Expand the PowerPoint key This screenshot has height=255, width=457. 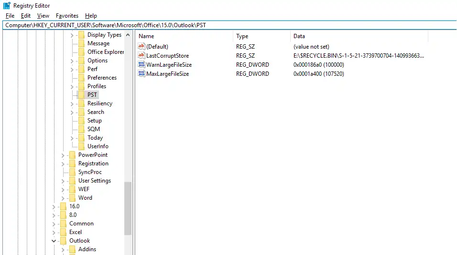63,155
